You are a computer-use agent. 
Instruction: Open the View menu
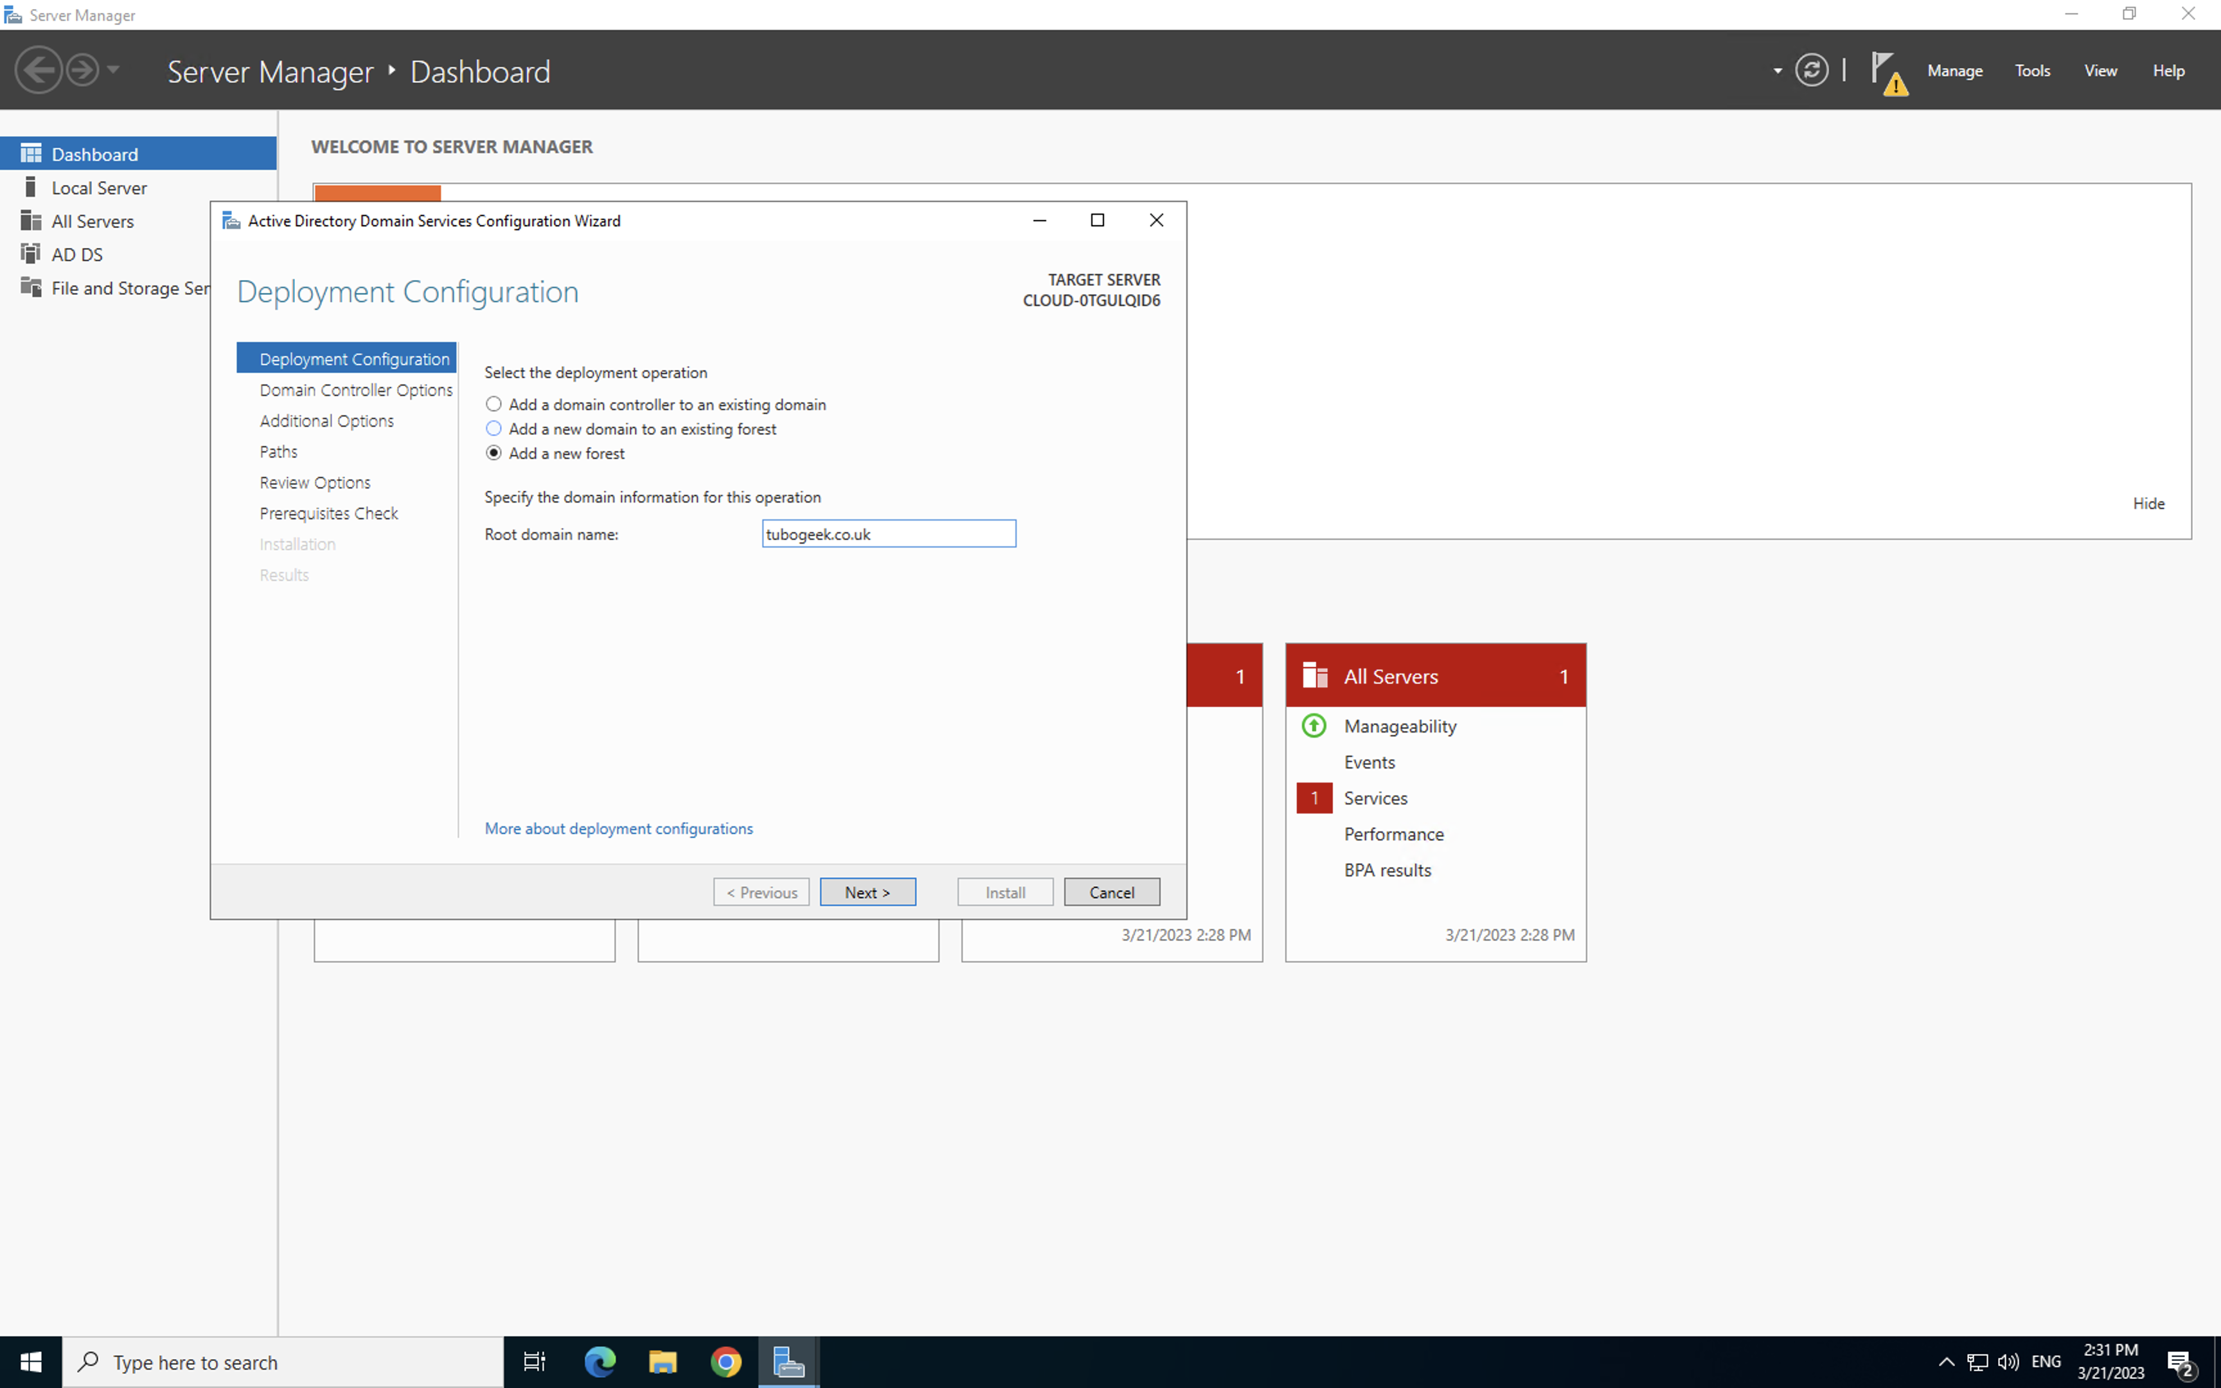pos(2100,71)
